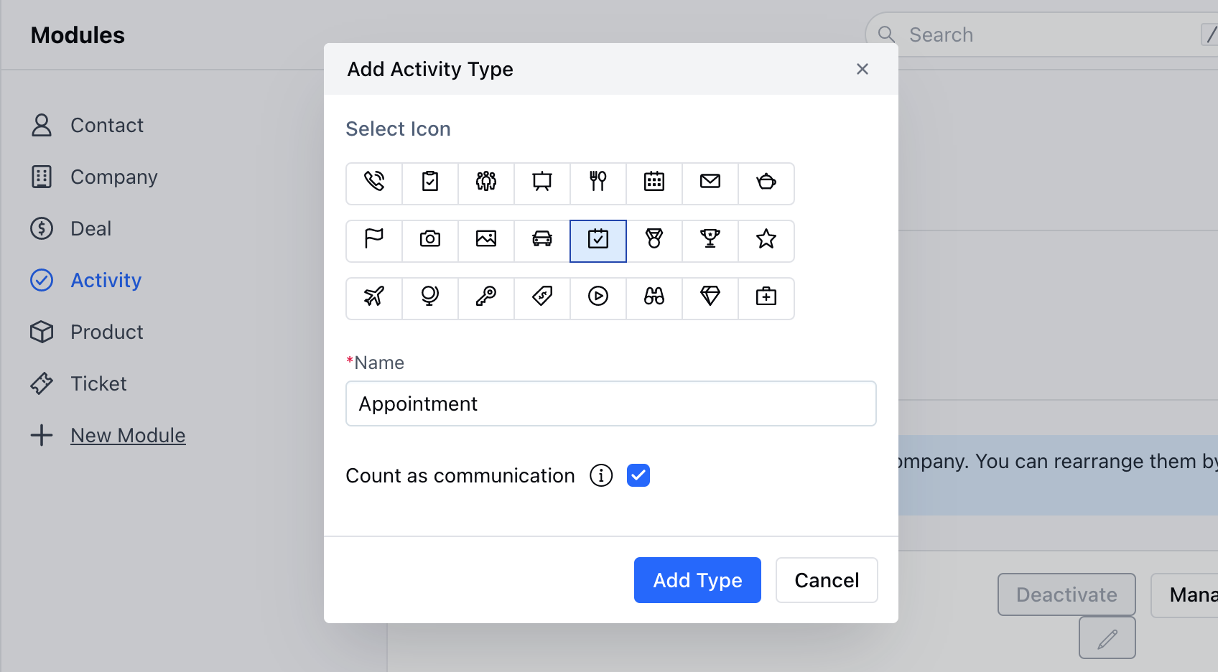Click the Add Type button
The image size is (1218, 672).
(x=697, y=580)
